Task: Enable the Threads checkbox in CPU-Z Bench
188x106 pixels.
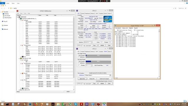Action: pos(79,65)
